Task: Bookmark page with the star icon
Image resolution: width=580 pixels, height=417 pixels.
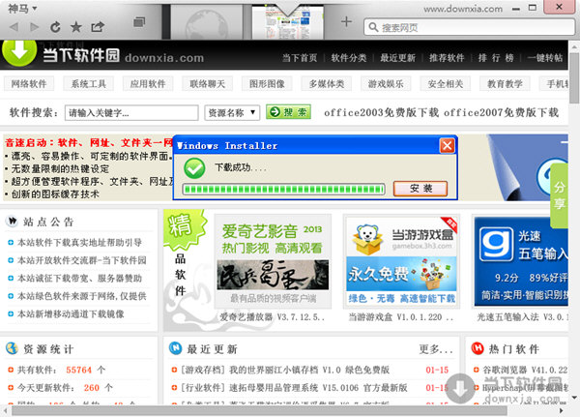Action: tap(75, 27)
